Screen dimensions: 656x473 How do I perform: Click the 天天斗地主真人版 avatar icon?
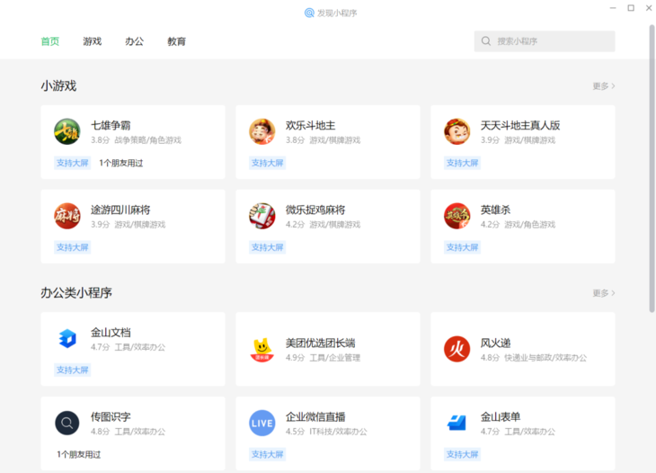click(457, 131)
